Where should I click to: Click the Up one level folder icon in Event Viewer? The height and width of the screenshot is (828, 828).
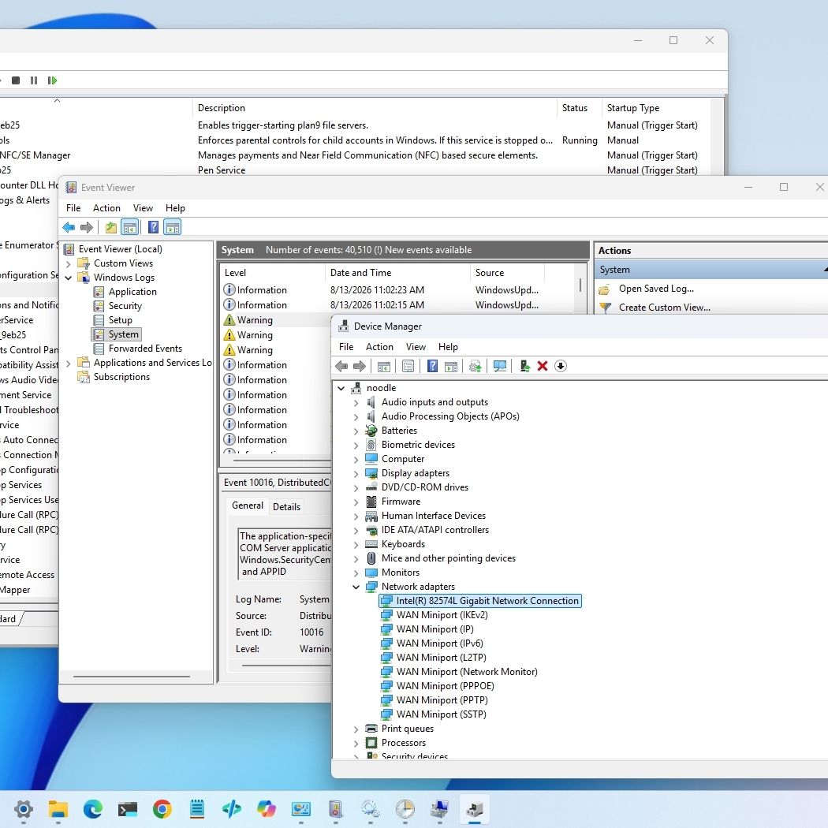click(111, 228)
